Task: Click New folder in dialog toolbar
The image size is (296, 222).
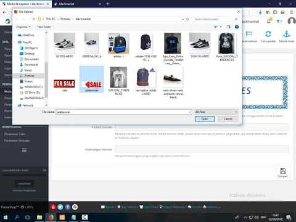Action: (x=44, y=27)
